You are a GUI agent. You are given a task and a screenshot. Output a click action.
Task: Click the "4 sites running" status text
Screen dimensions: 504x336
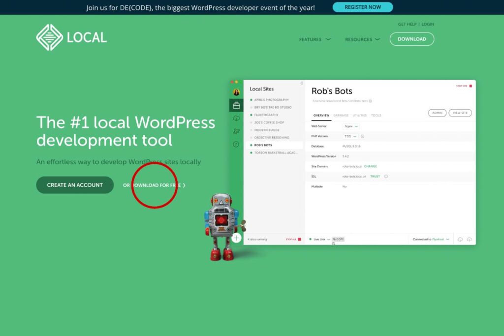(x=257, y=239)
